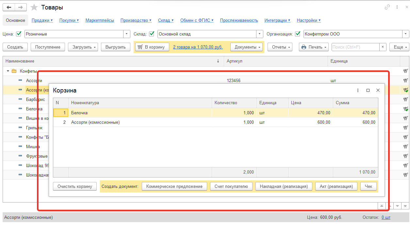Image resolution: width=410 pixels, height=225 pixels.
Task: Create a Счет покупателю document
Action: tap(231, 187)
